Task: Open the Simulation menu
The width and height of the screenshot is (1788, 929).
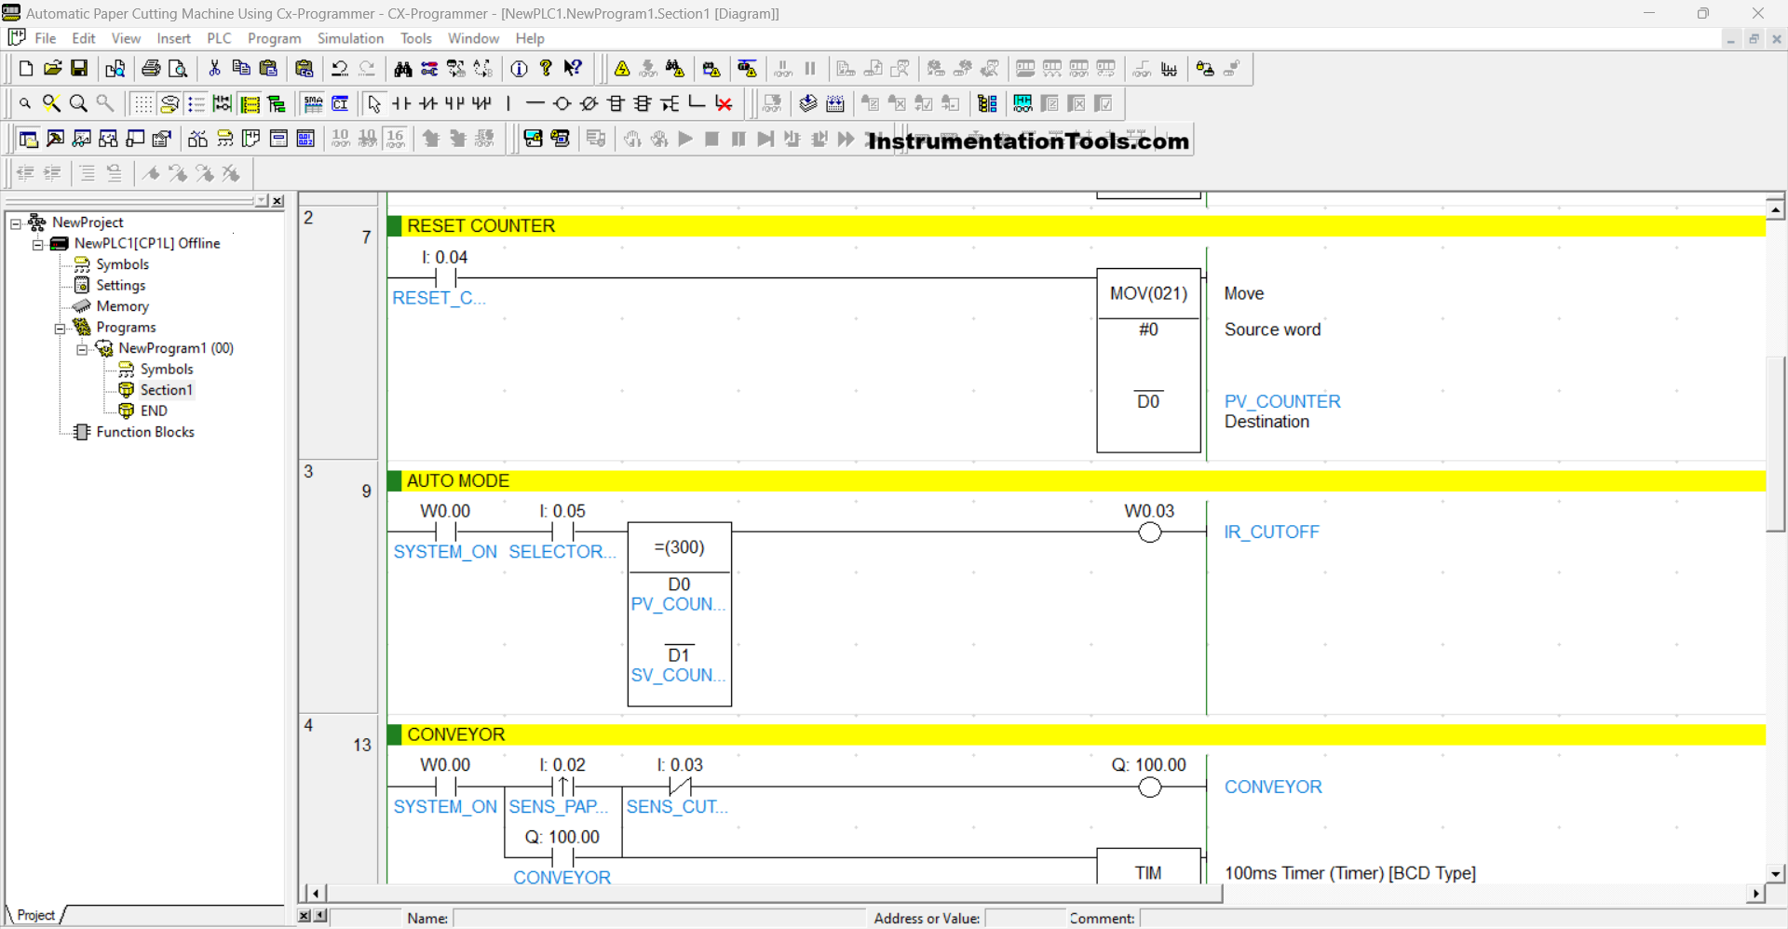Action: click(350, 38)
